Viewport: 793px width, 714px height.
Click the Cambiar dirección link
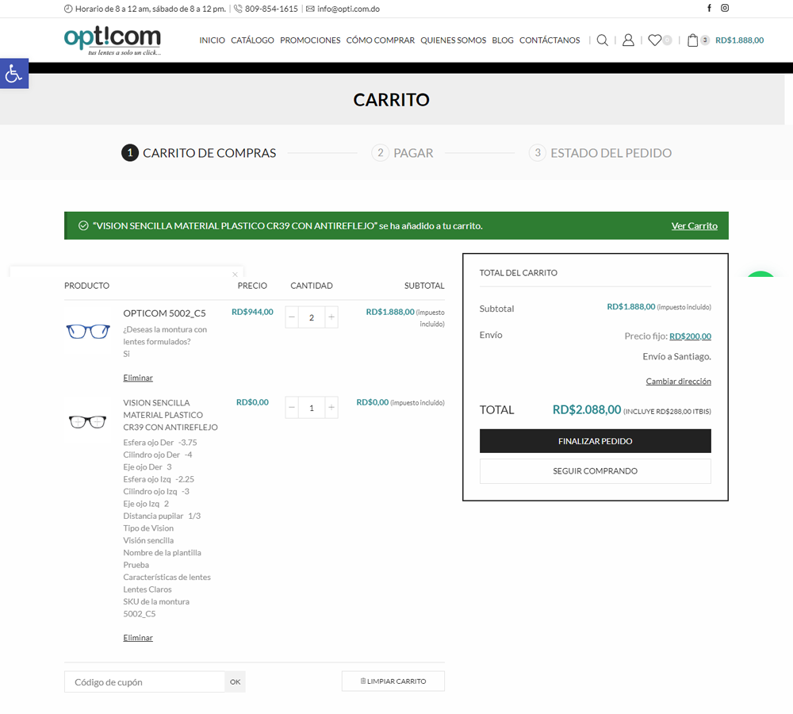(678, 382)
